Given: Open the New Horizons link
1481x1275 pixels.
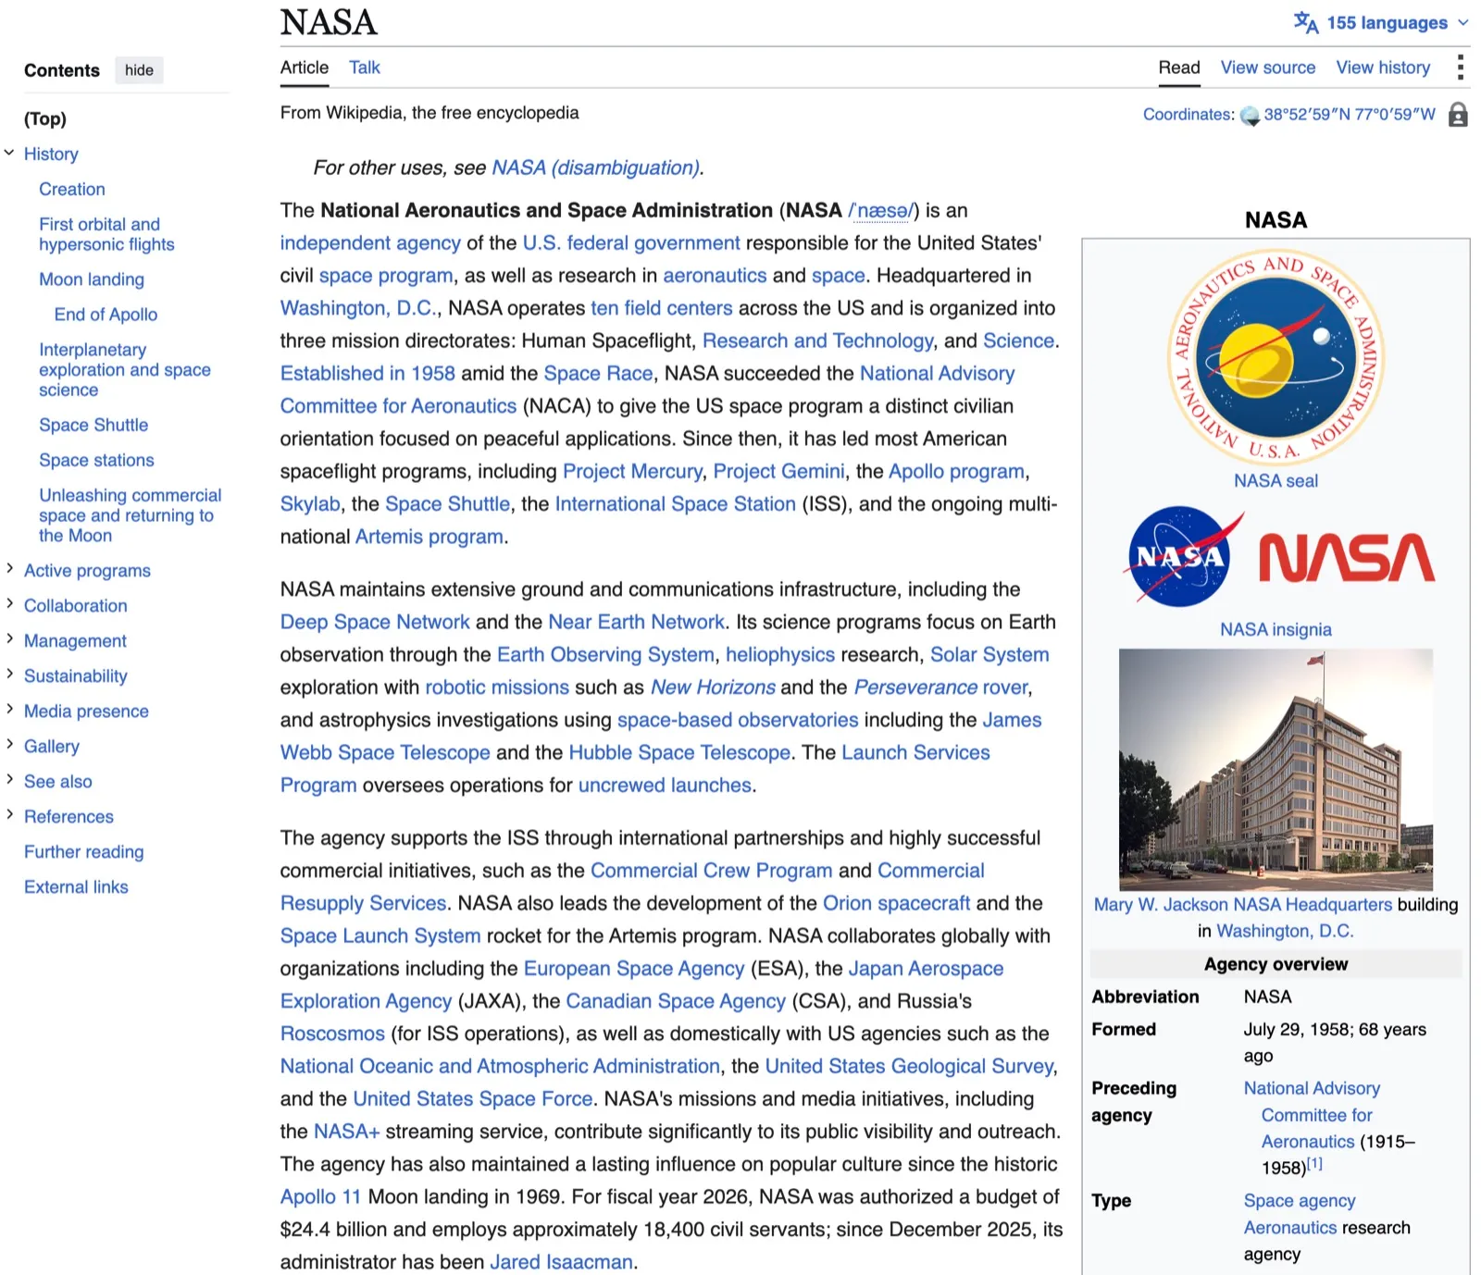Looking at the screenshot, I should pos(713,687).
